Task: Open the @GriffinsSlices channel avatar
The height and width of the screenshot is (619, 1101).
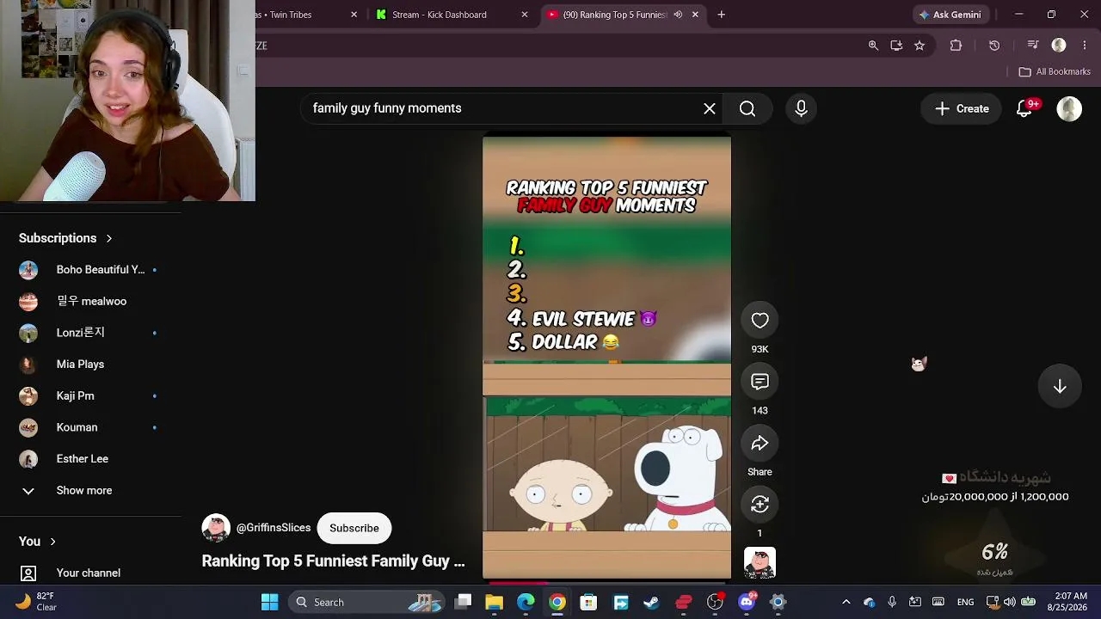Action: [x=216, y=528]
